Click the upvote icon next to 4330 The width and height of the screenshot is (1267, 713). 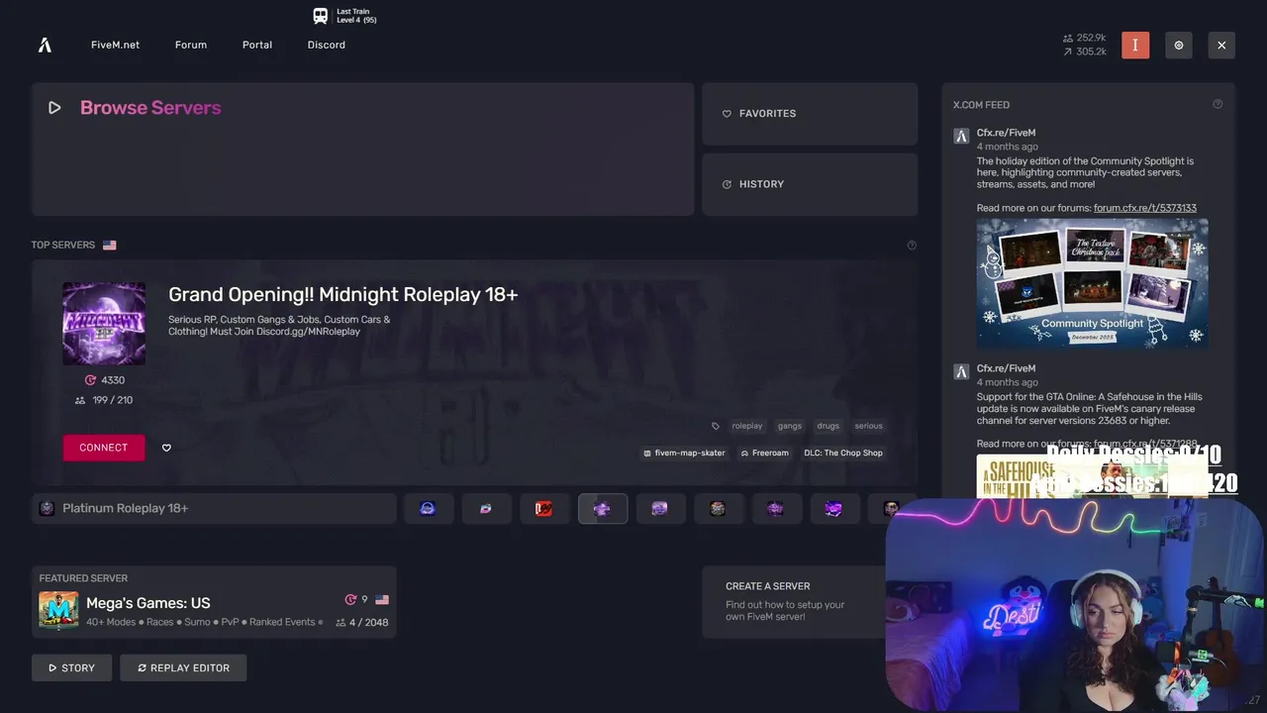(90, 380)
